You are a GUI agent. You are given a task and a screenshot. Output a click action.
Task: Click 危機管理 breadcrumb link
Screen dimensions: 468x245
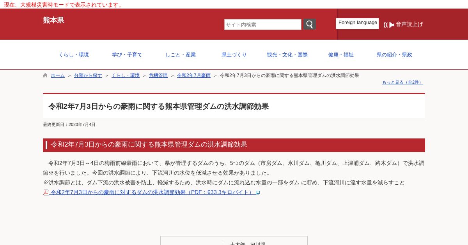[158, 75]
